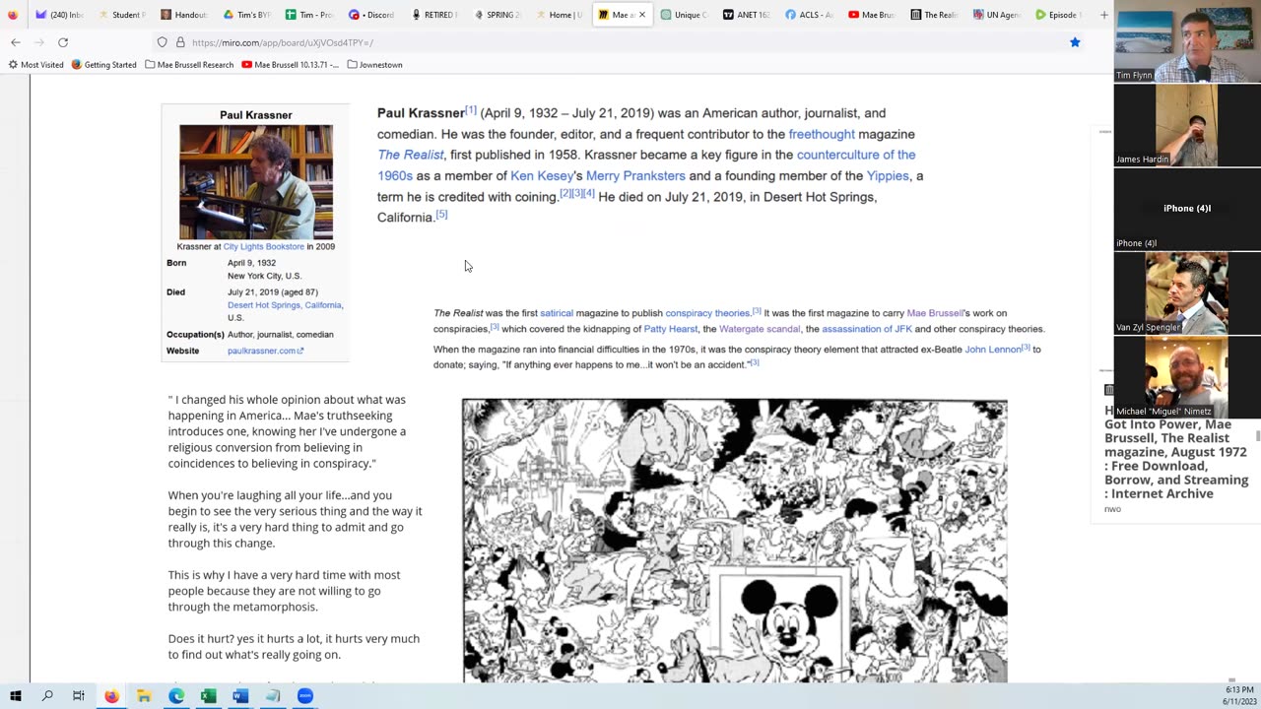The height and width of the screenshot is (709, 1261).
Task: Open the Jonestown bookmark folder
Action: tap(374, 65)
